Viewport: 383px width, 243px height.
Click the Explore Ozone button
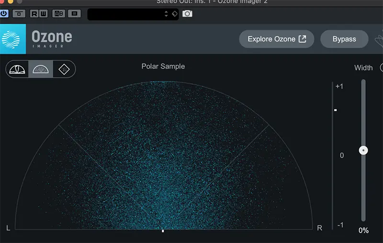point(276,39)
